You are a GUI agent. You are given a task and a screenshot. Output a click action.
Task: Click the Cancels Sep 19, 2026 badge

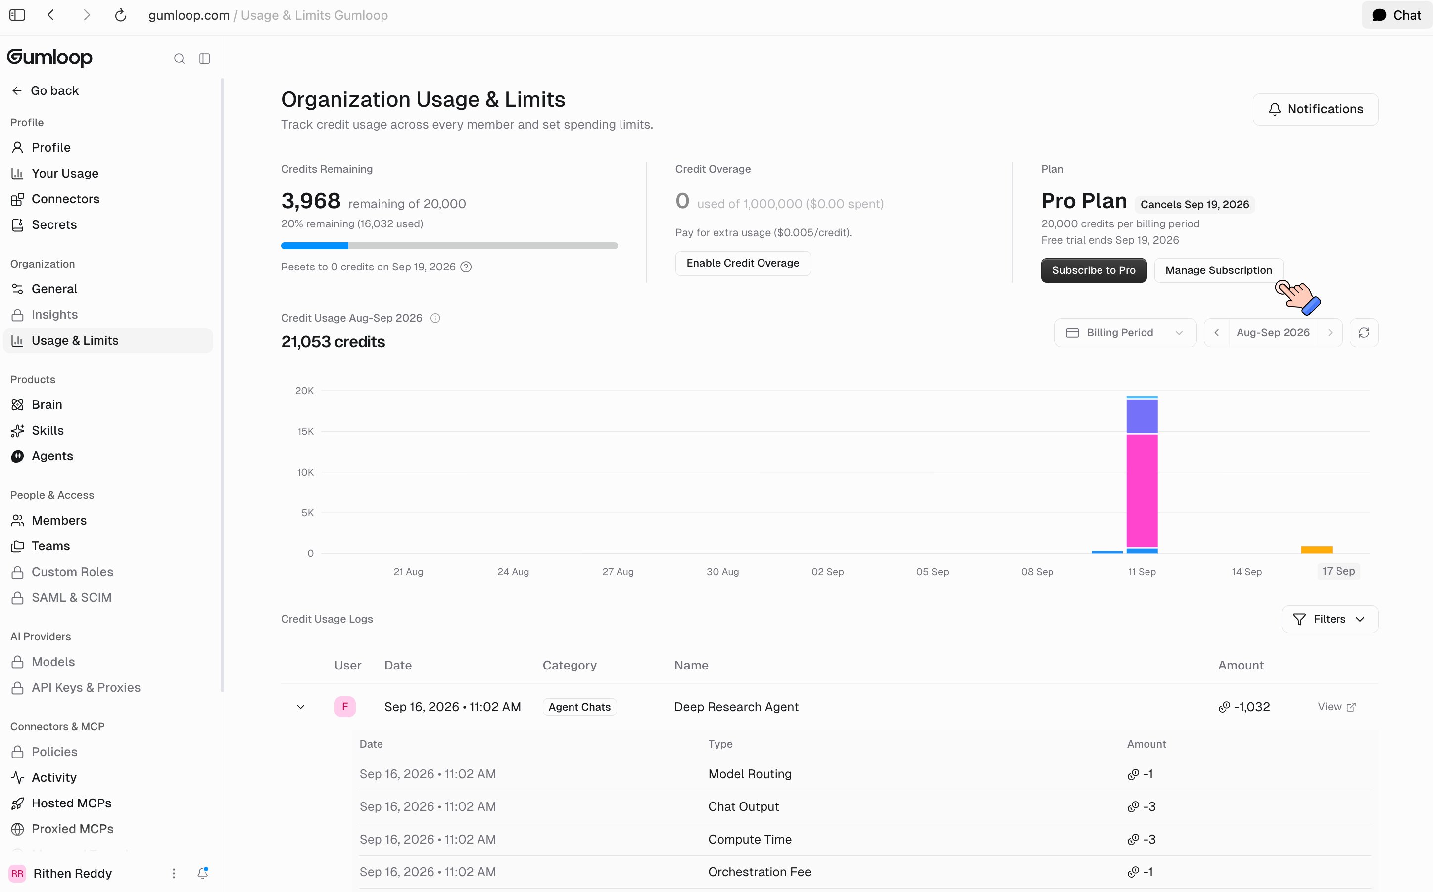tap(1194, 205)
